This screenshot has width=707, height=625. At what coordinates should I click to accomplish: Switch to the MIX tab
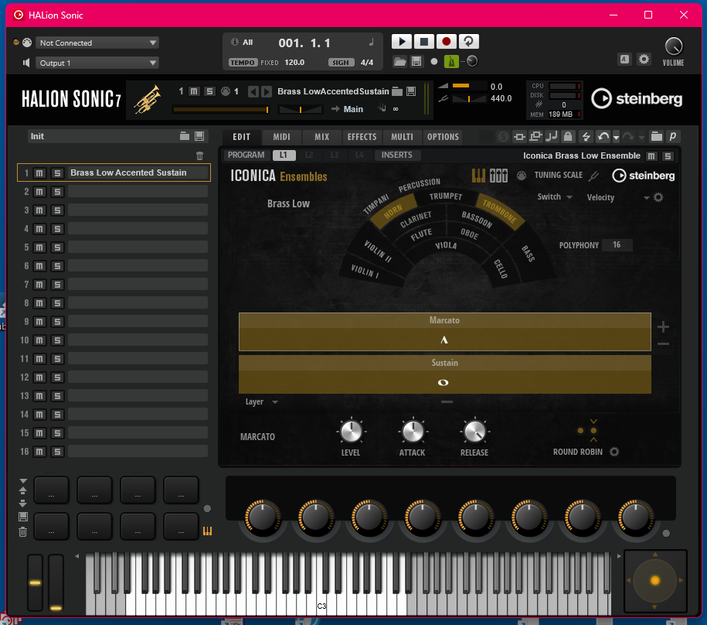tap(321, 137)
